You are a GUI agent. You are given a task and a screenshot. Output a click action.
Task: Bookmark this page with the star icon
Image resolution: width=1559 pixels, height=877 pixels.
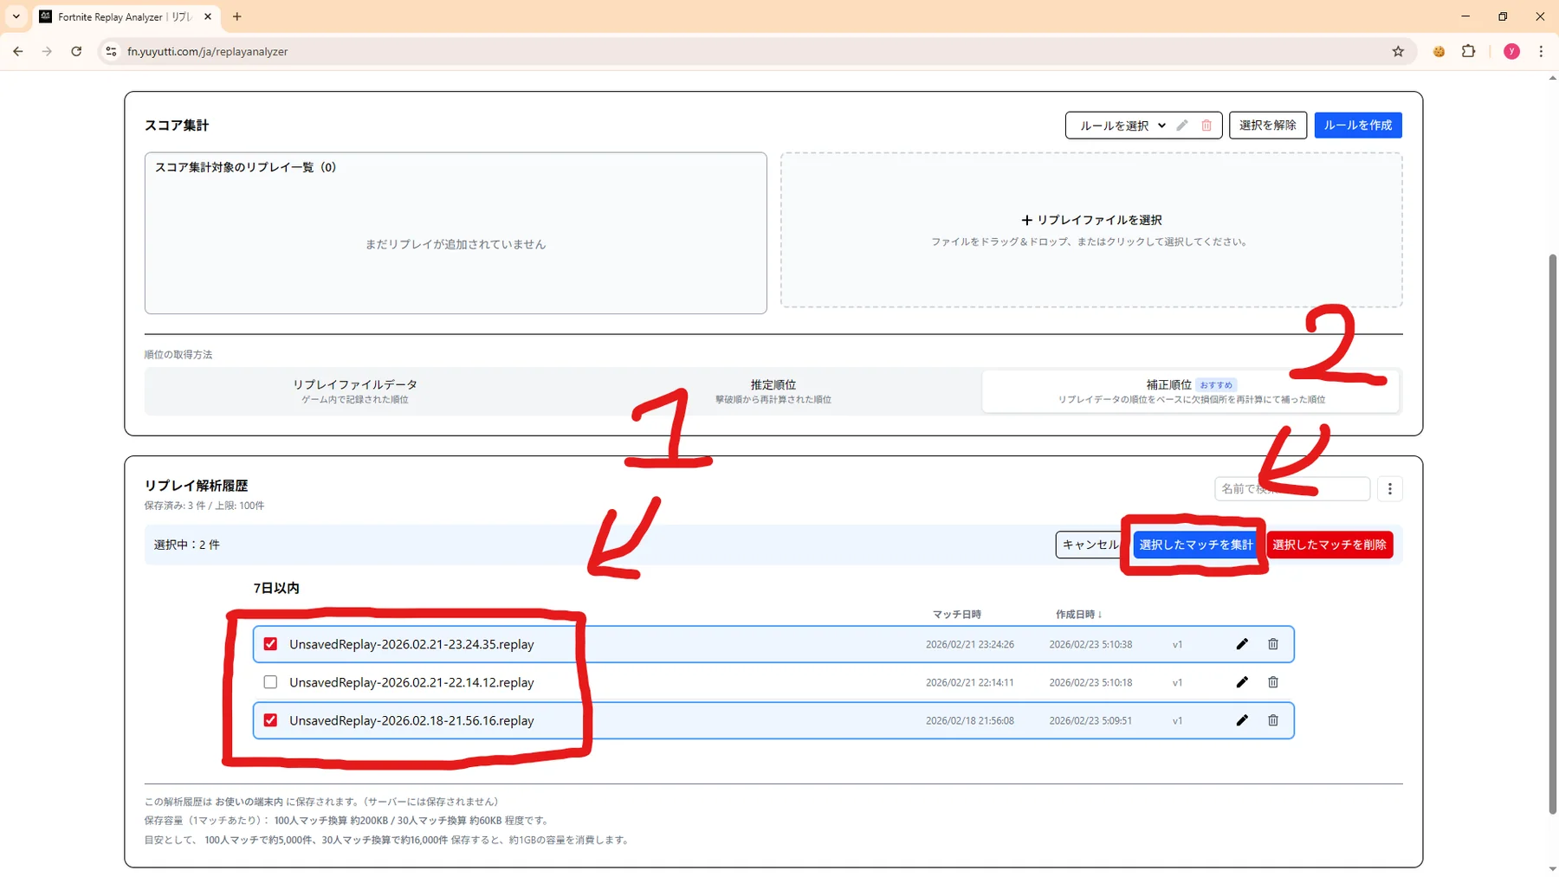pos(1398,51)
